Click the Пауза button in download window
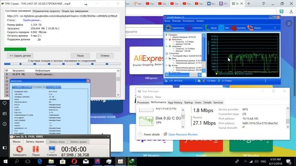Screen dimensions: 296x166 [x=80, y=56]
